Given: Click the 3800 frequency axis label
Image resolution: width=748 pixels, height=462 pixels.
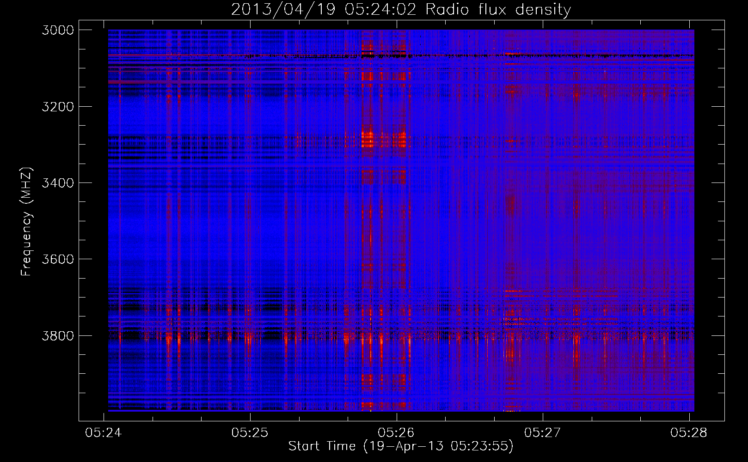Looking at the screenshot, I should pos(58,335).
